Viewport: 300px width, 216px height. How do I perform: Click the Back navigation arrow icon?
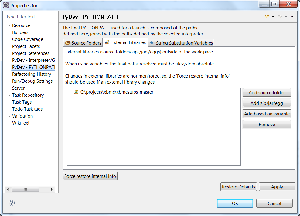pyautogui.click(x=266, y=16)
